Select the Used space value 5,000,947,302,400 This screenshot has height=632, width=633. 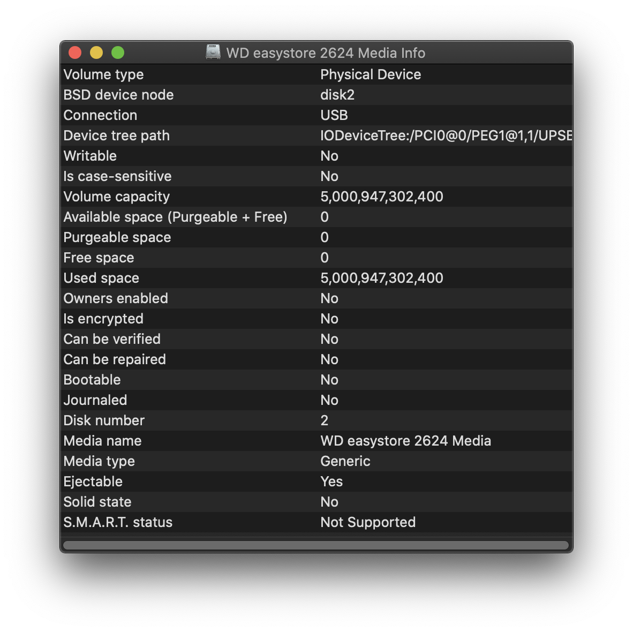coord(382,279)
